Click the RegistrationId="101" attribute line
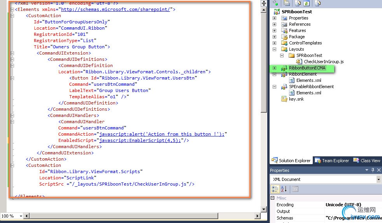The width and height of the screenshot is (382, 223). (61, 34)
